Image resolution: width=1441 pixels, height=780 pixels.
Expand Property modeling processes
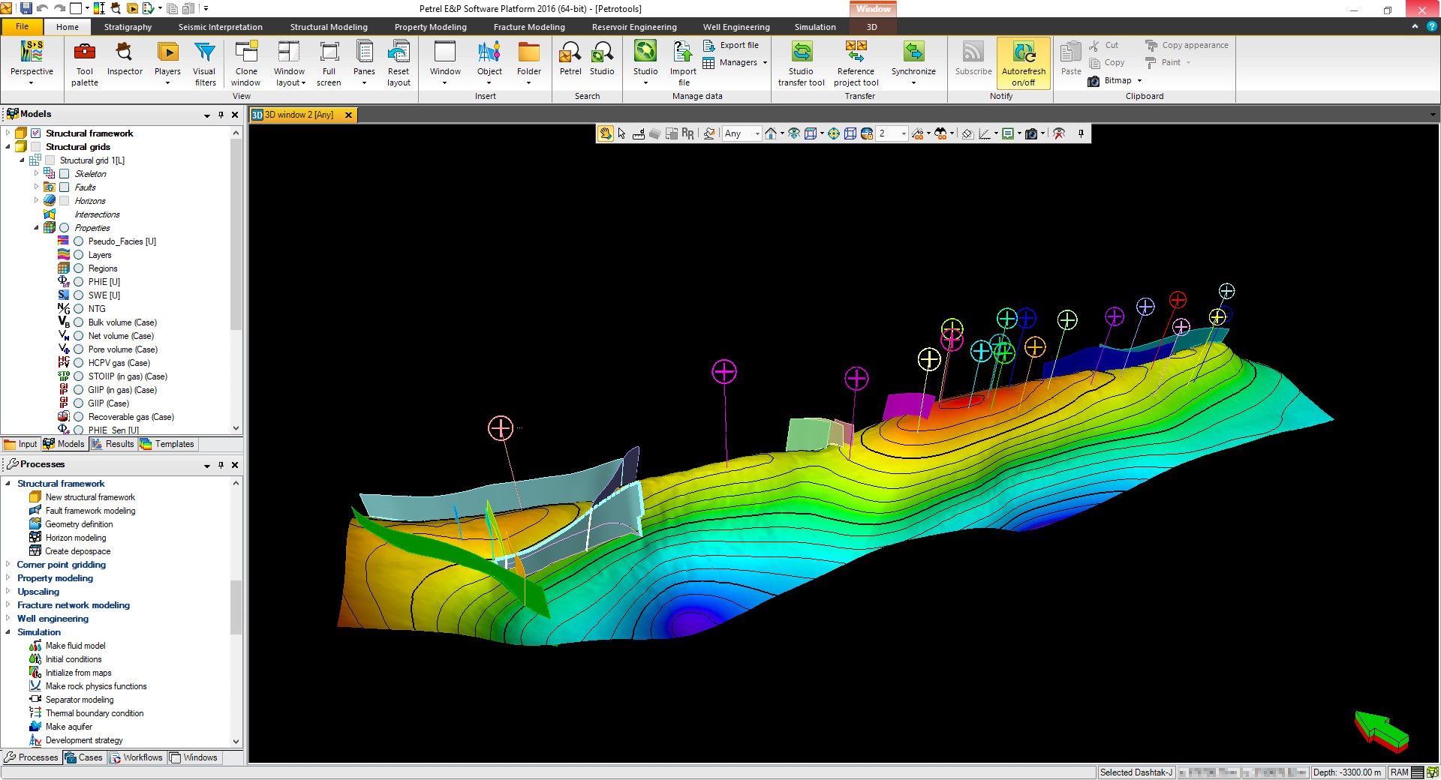(8, 578)
